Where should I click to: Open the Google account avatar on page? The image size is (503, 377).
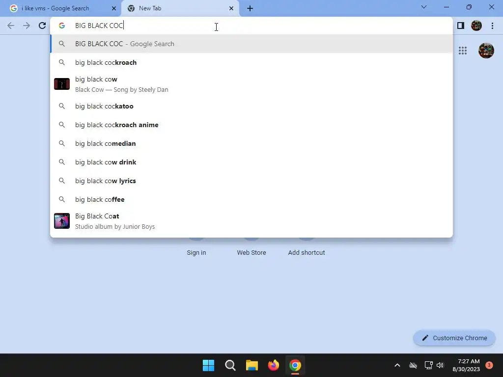(486, 51)
